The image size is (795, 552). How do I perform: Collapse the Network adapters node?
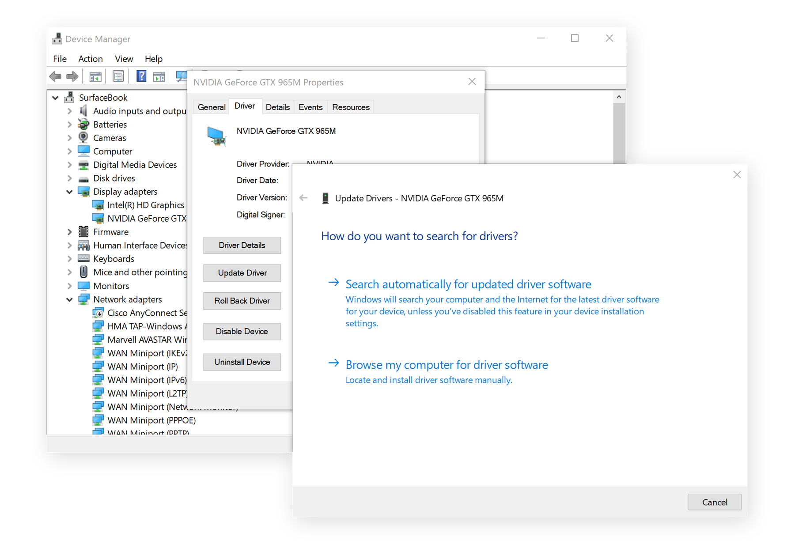[69, 299]
